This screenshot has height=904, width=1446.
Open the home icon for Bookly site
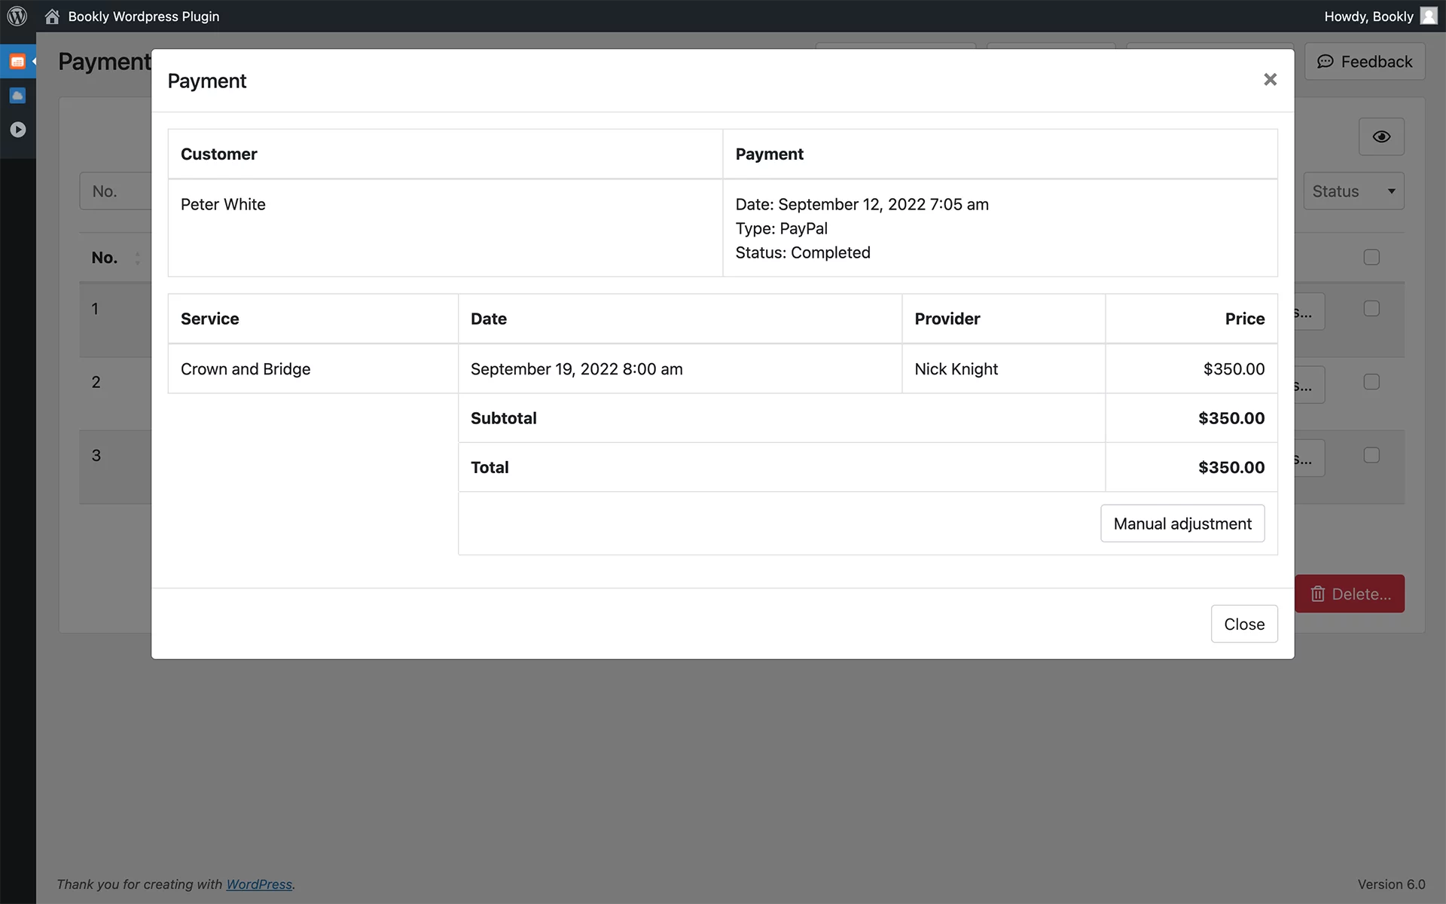click(x=52, y=16)
